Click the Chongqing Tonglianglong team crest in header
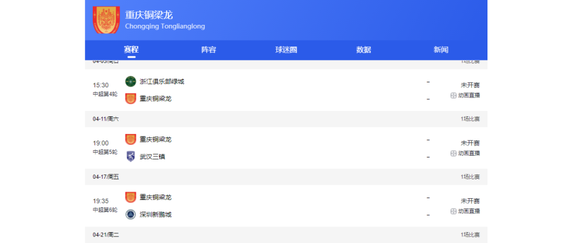Viewport: 582px width, 243px height. coord(106,20)
